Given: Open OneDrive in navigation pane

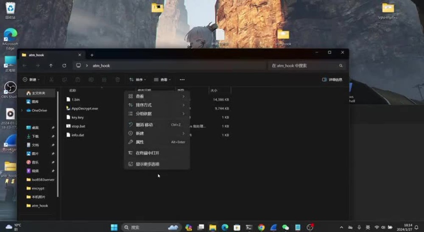Looking at the screenshot, I should click(x=37, y=110).
